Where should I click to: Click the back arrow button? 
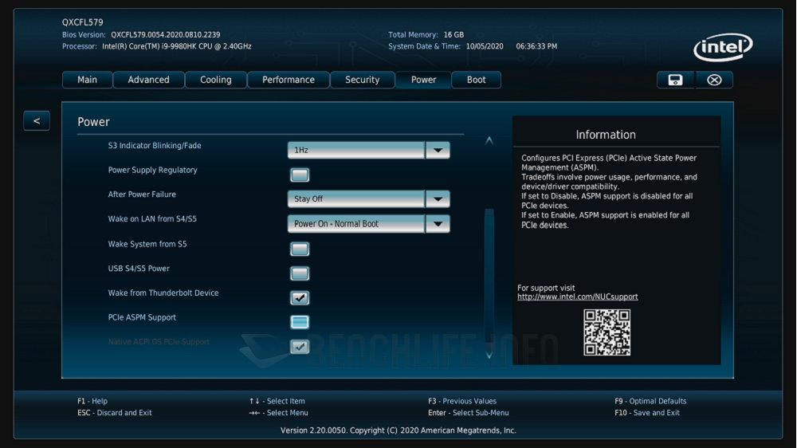coord(37,121)
